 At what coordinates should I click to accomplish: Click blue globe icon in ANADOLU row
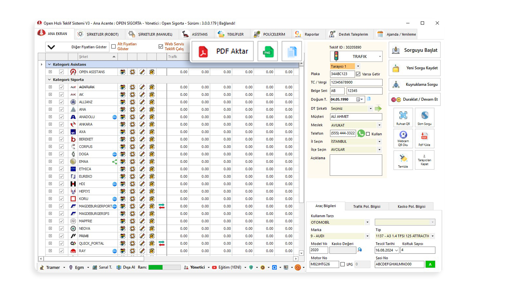pos(115,117)
